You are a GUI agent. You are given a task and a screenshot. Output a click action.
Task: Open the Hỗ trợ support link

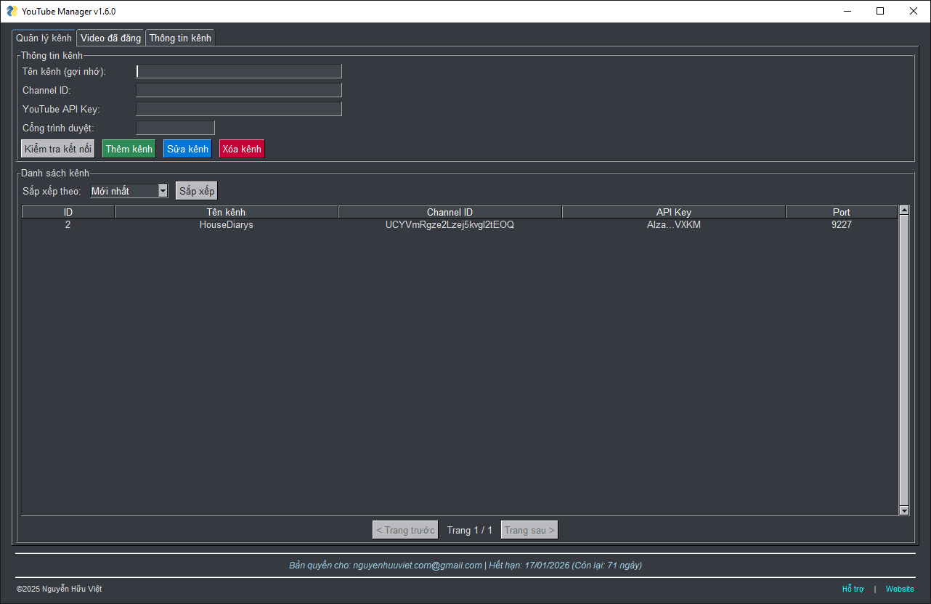(x=853, y=589)
